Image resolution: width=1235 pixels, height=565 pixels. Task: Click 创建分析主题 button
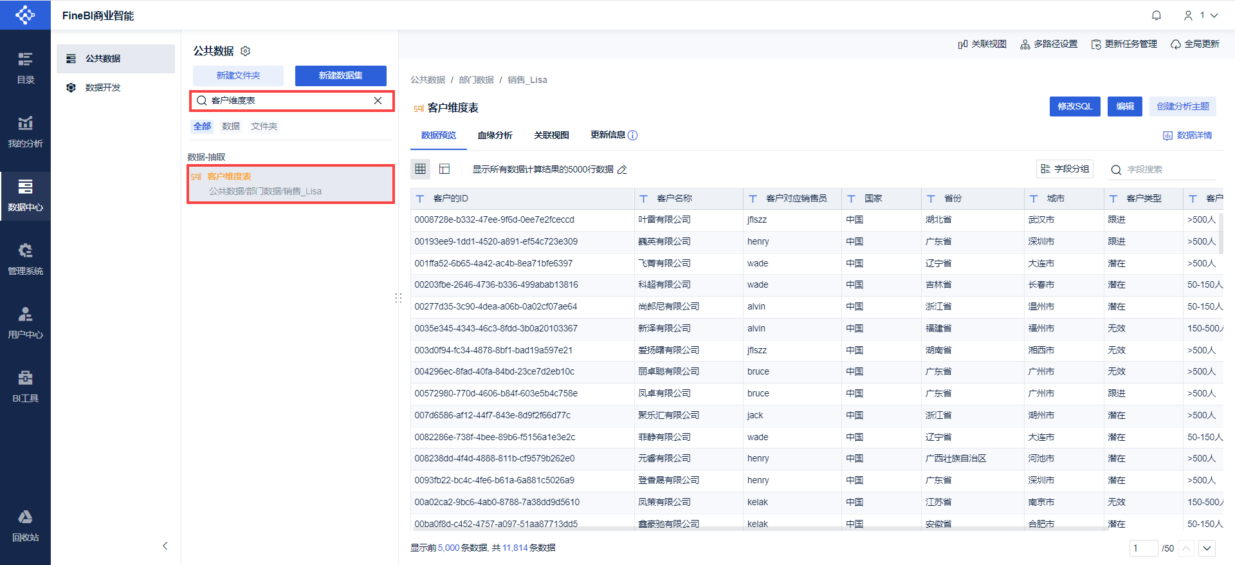(x=1183, y=106)
